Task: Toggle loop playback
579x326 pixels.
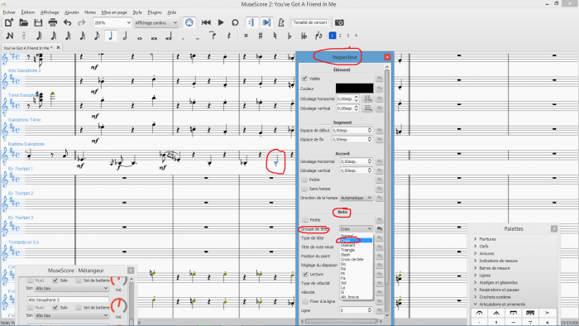Action: (x=235, y=22)
